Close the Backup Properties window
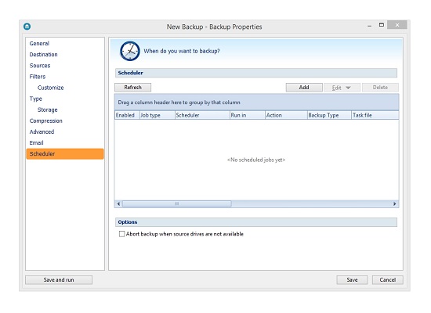The height and width of the screenshot is (313, 431). 397,25
